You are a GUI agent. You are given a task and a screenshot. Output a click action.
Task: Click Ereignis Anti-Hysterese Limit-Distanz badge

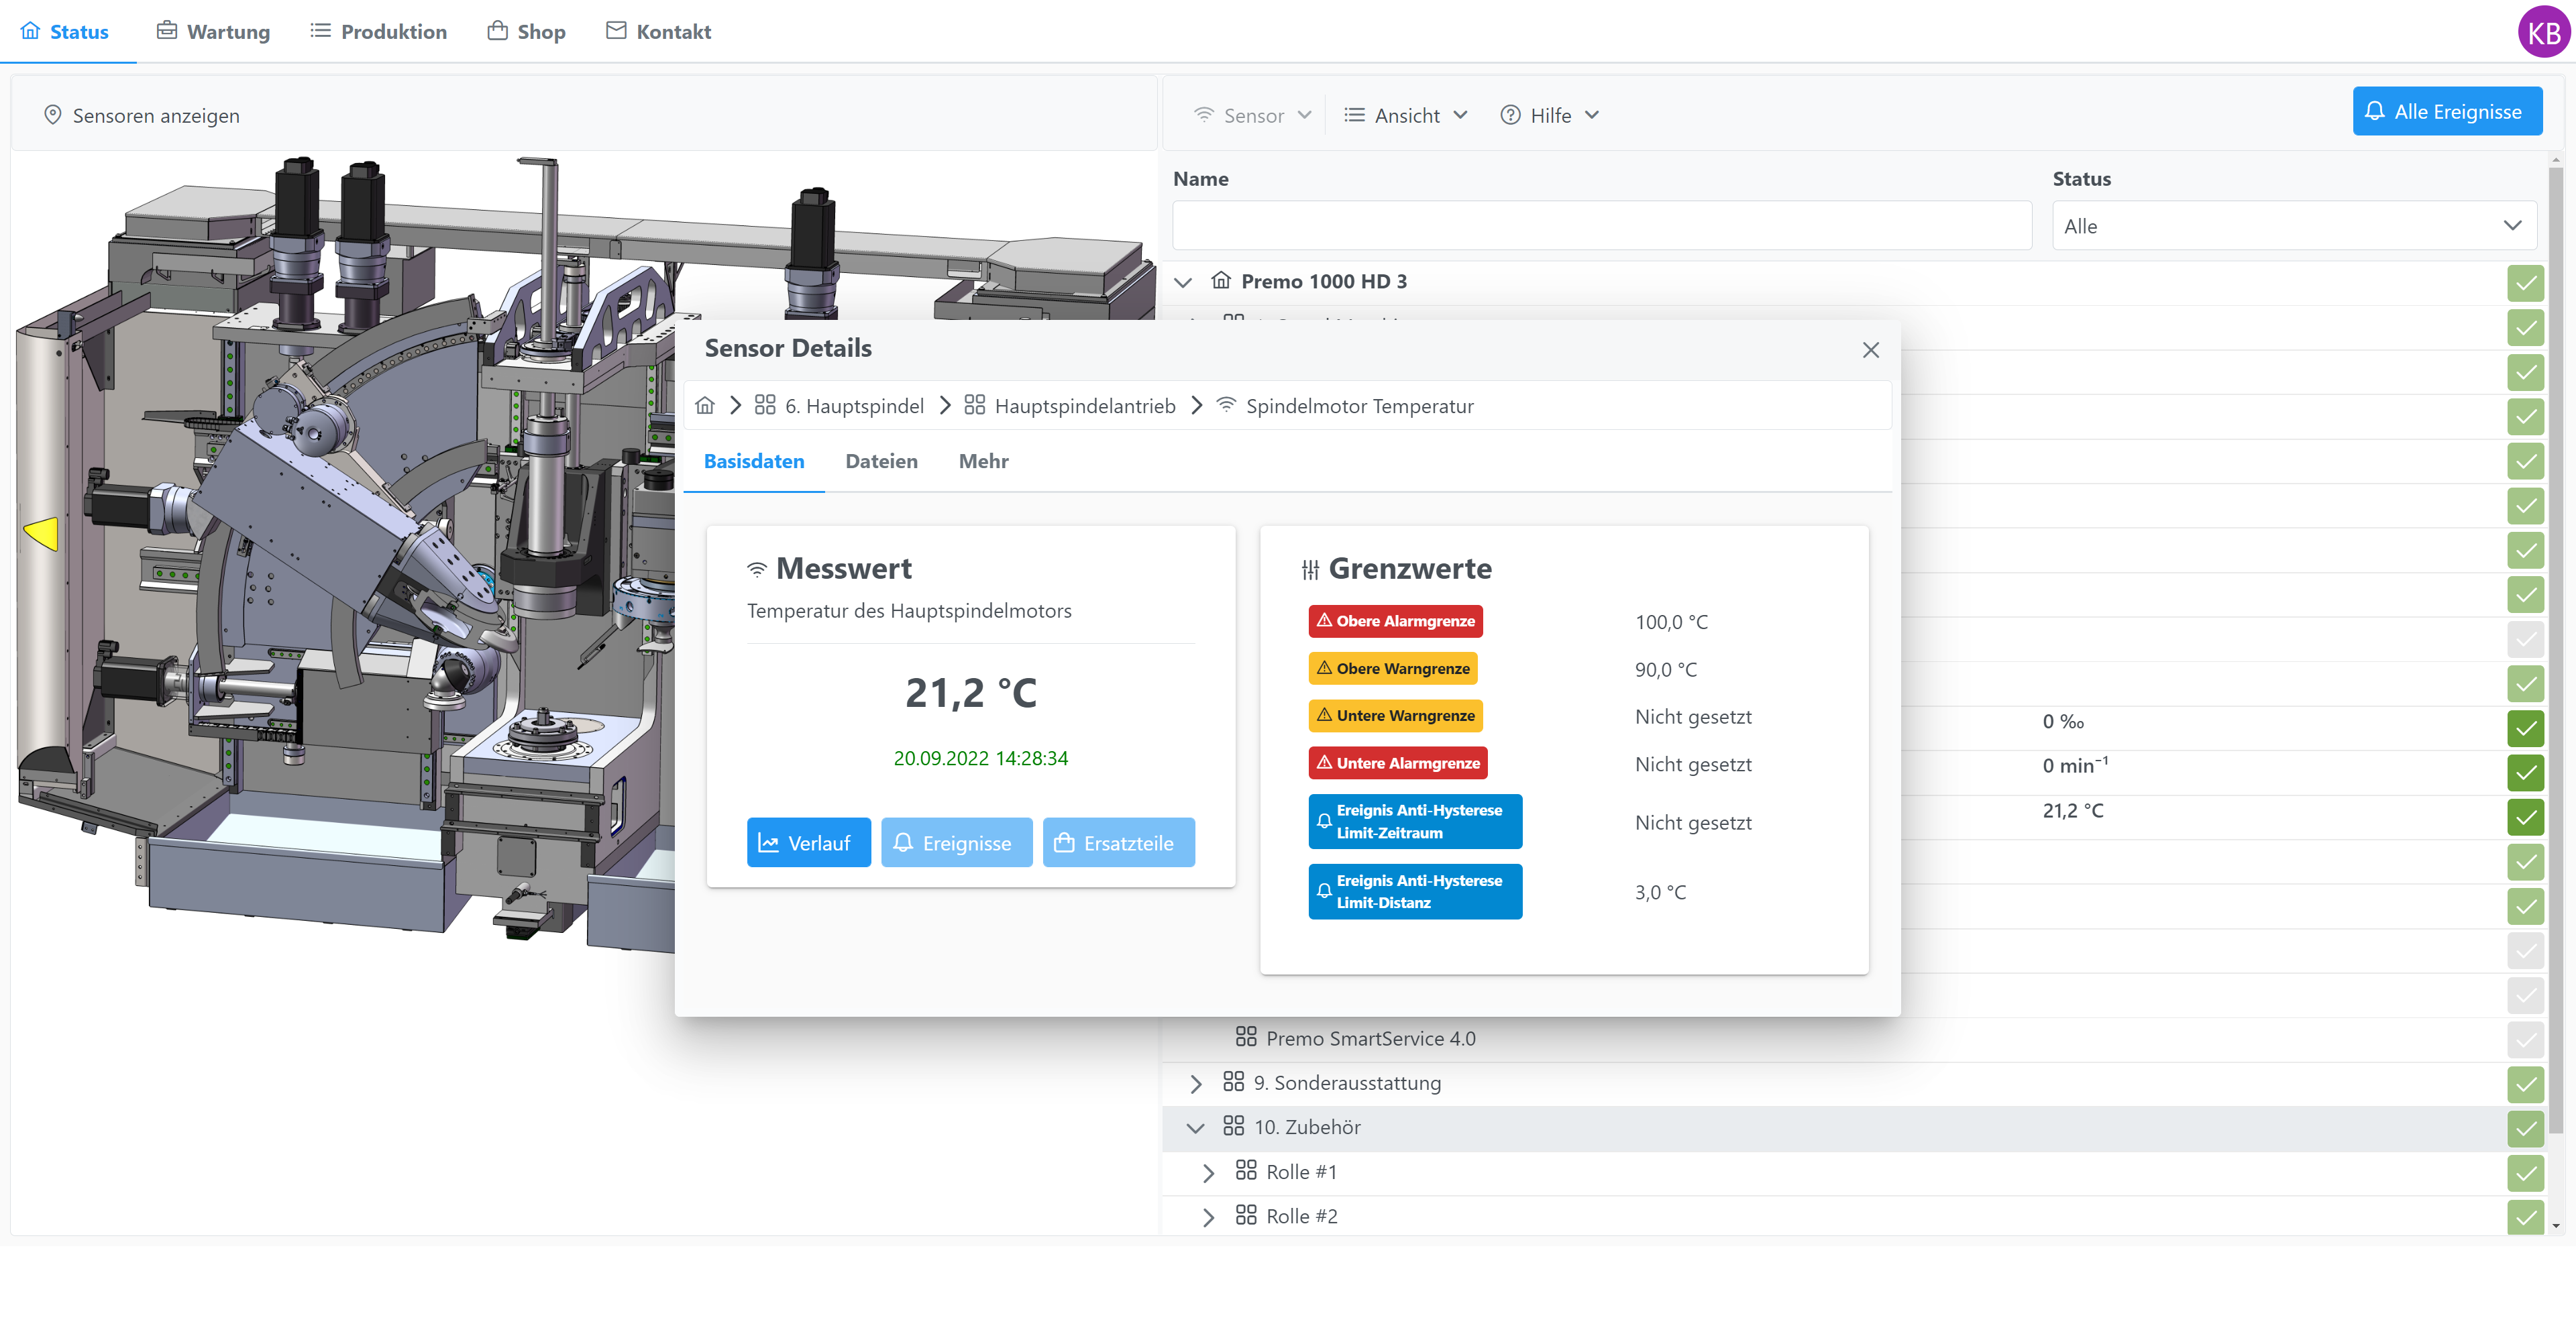(1414, 892)
